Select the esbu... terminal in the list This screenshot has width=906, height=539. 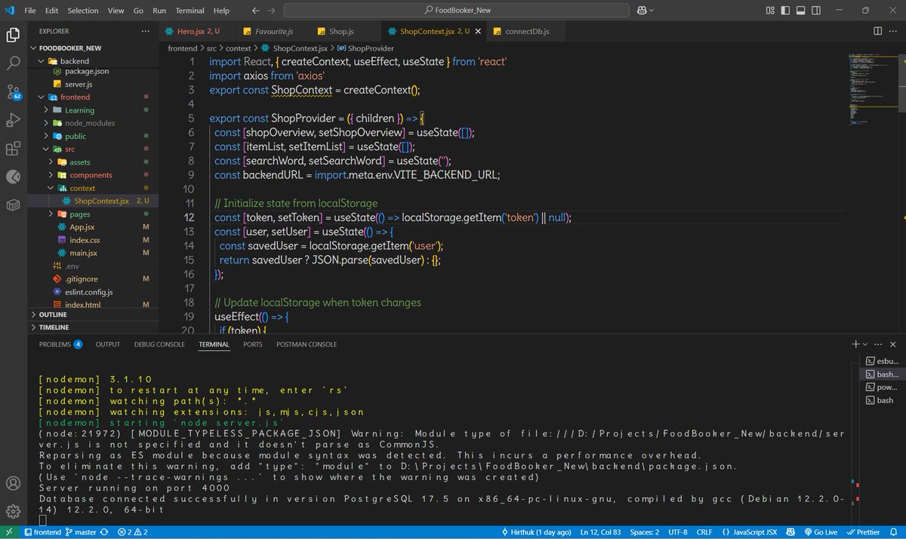point(883,361)
